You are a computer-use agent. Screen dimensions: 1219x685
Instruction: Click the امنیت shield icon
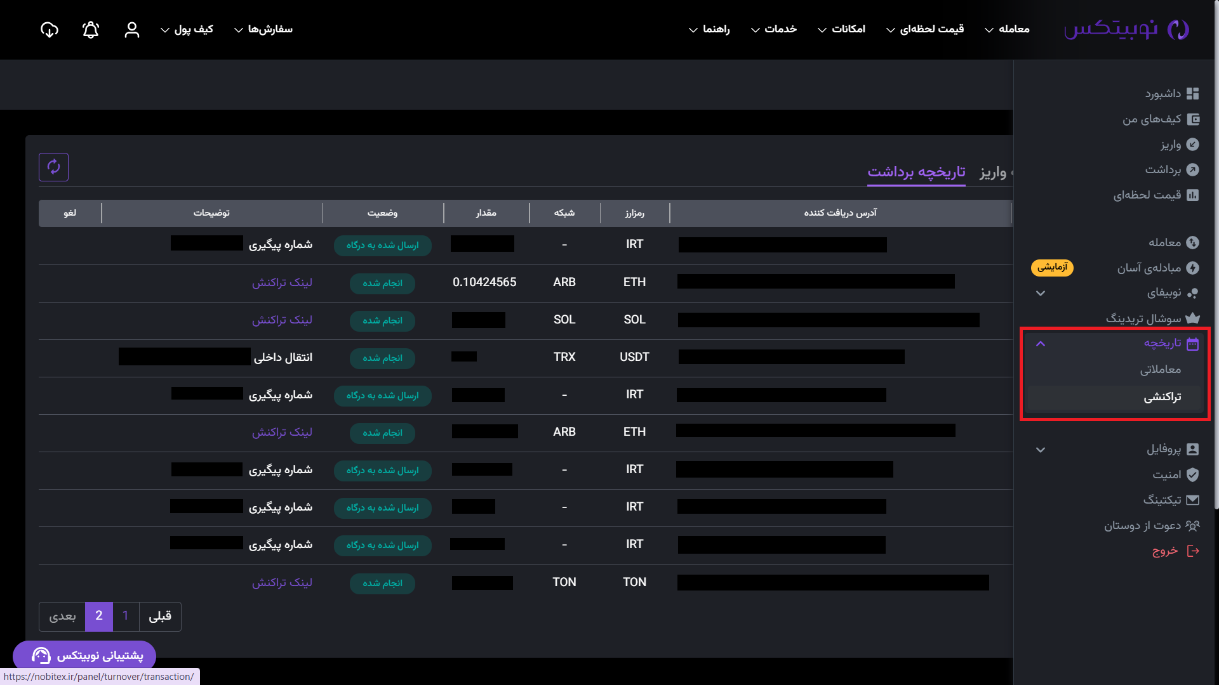(1193, 474)
